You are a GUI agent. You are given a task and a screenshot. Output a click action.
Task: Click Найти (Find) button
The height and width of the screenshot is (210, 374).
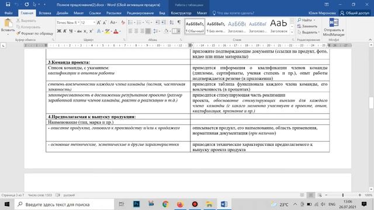[x=306, y=20]
